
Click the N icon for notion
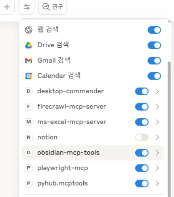tap(28, 137)
